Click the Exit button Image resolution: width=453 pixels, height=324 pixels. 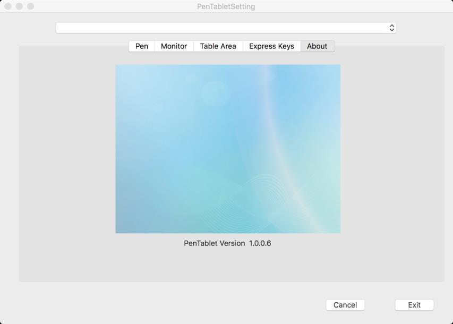(414, 305)
